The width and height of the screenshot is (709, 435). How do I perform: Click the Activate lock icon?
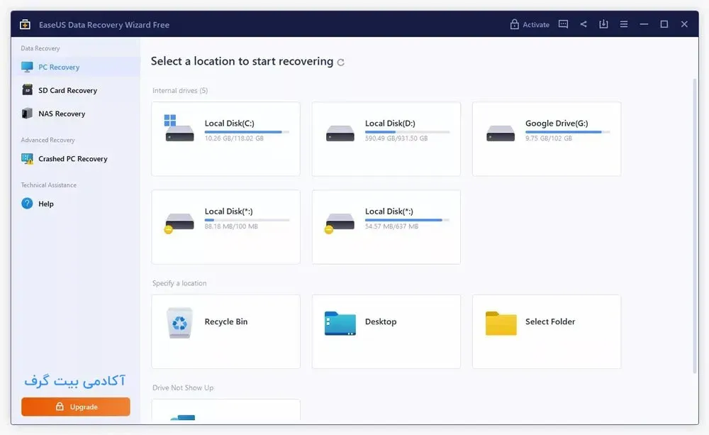click(514, 24)
